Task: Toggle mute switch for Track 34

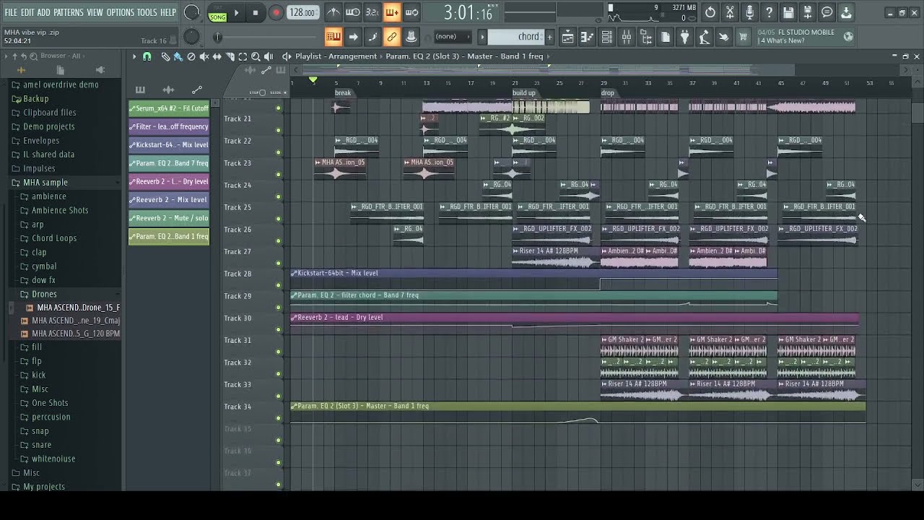Action: tap(279, 418)
